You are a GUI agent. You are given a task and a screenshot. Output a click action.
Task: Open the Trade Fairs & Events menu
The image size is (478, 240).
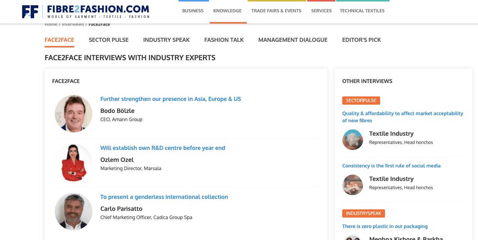click(276, 11)
